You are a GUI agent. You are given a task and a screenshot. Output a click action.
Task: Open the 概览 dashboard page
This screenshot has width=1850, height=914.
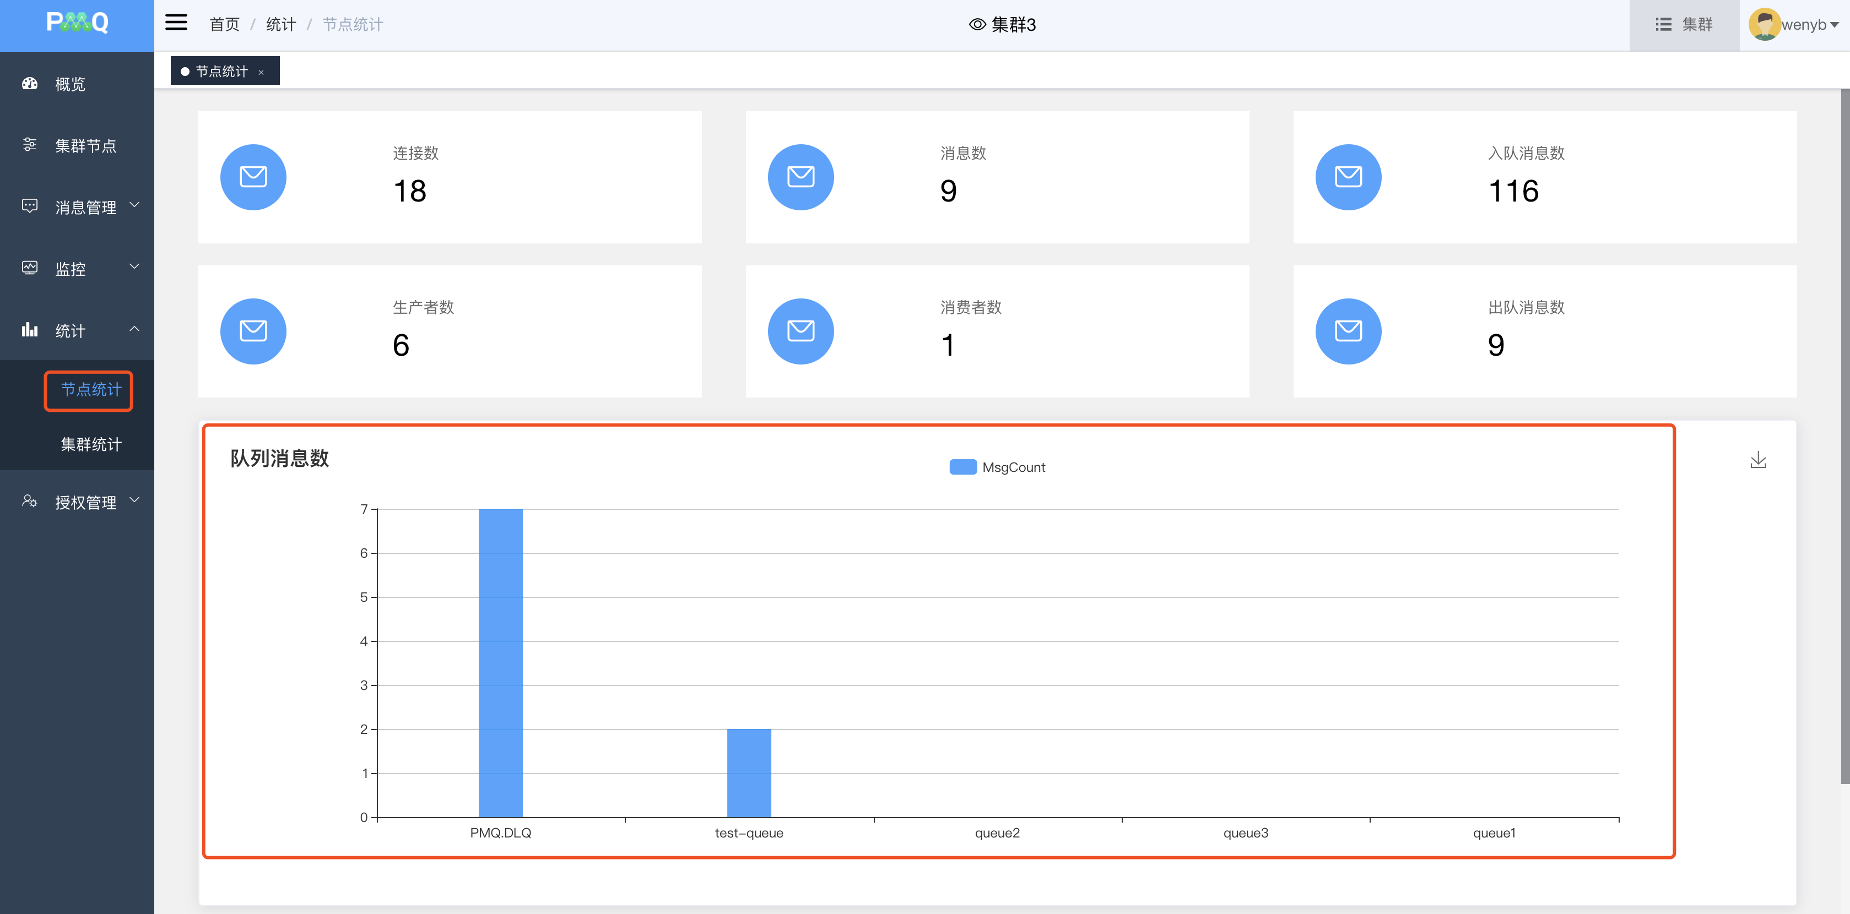point(71,84)
